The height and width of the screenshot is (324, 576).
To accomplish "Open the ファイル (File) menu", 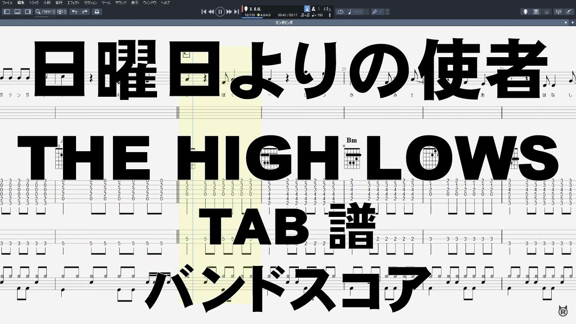I will [7, 3].
